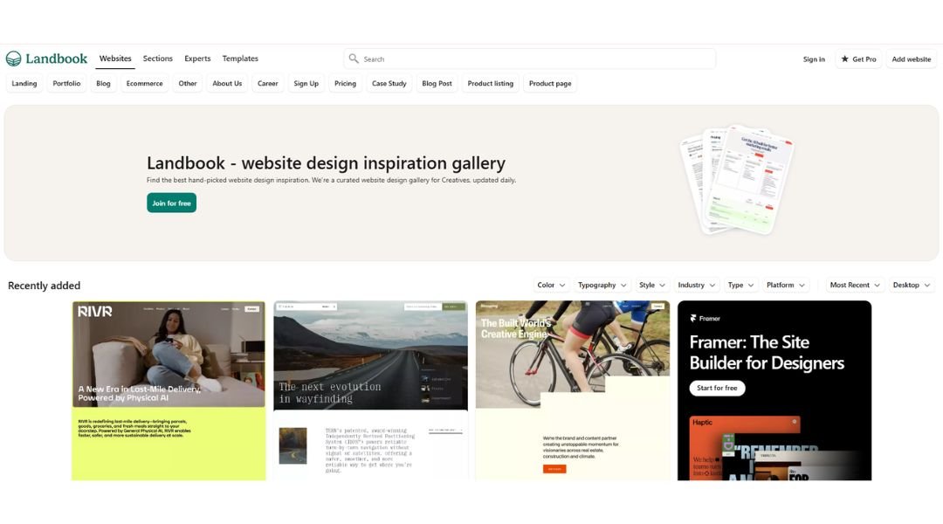The height and width of the screenshot is (524, 943).
Task: Click the Sign in link
Action: 814,59
